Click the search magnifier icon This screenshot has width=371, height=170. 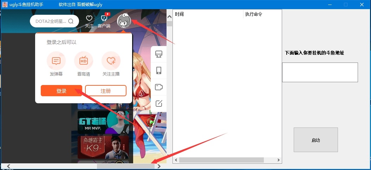coord(71,21)
